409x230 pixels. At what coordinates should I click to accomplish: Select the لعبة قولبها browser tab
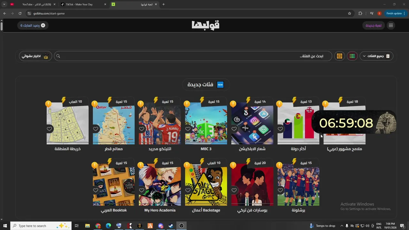tap(134, 4)
